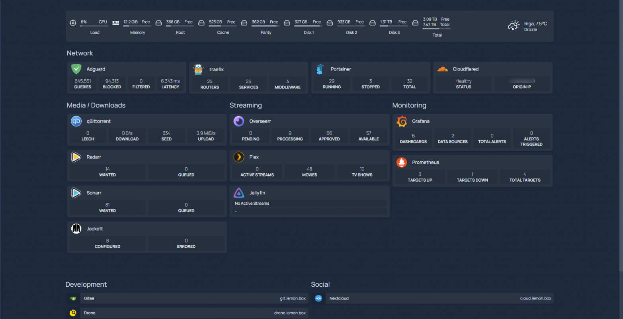Viewport: 623px width, 319px height.
Task: Click the Parity disk icon
Action: click(x=244, y=23)
